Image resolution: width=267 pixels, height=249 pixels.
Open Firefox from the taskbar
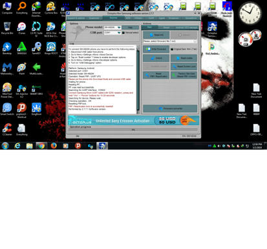pyautogui.click(x=54, y=146)
